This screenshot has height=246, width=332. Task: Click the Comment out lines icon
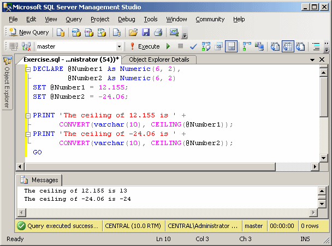point(316,46)
